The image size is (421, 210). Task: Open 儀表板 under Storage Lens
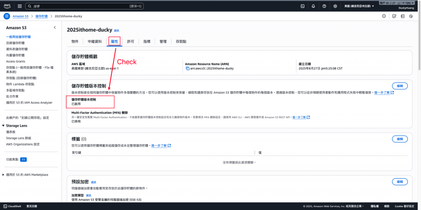11,132
